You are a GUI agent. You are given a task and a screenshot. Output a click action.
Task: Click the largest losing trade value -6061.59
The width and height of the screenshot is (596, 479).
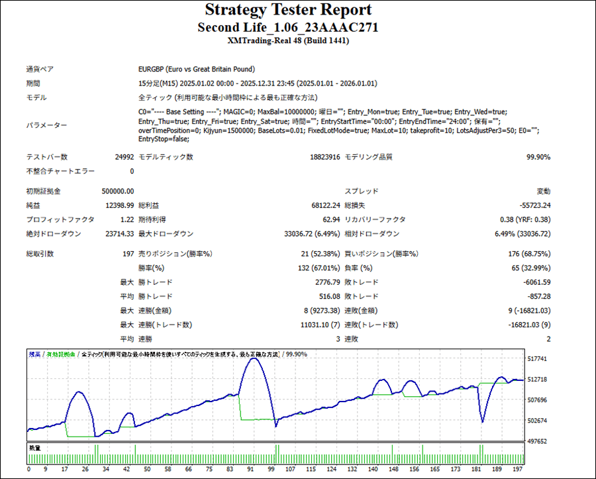click(x=536, y=283)
